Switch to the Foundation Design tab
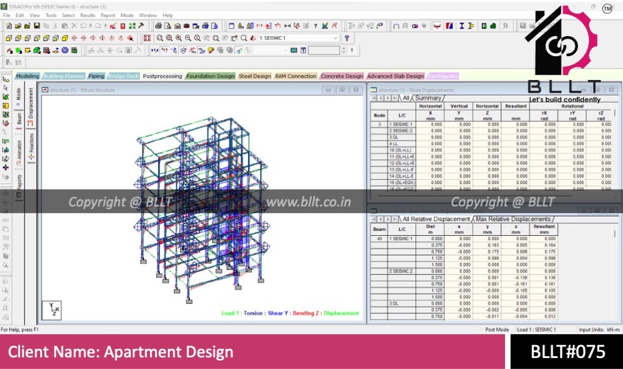Image resolution: width=623 pixels, height=369 pixels. (x=210, y=76)
